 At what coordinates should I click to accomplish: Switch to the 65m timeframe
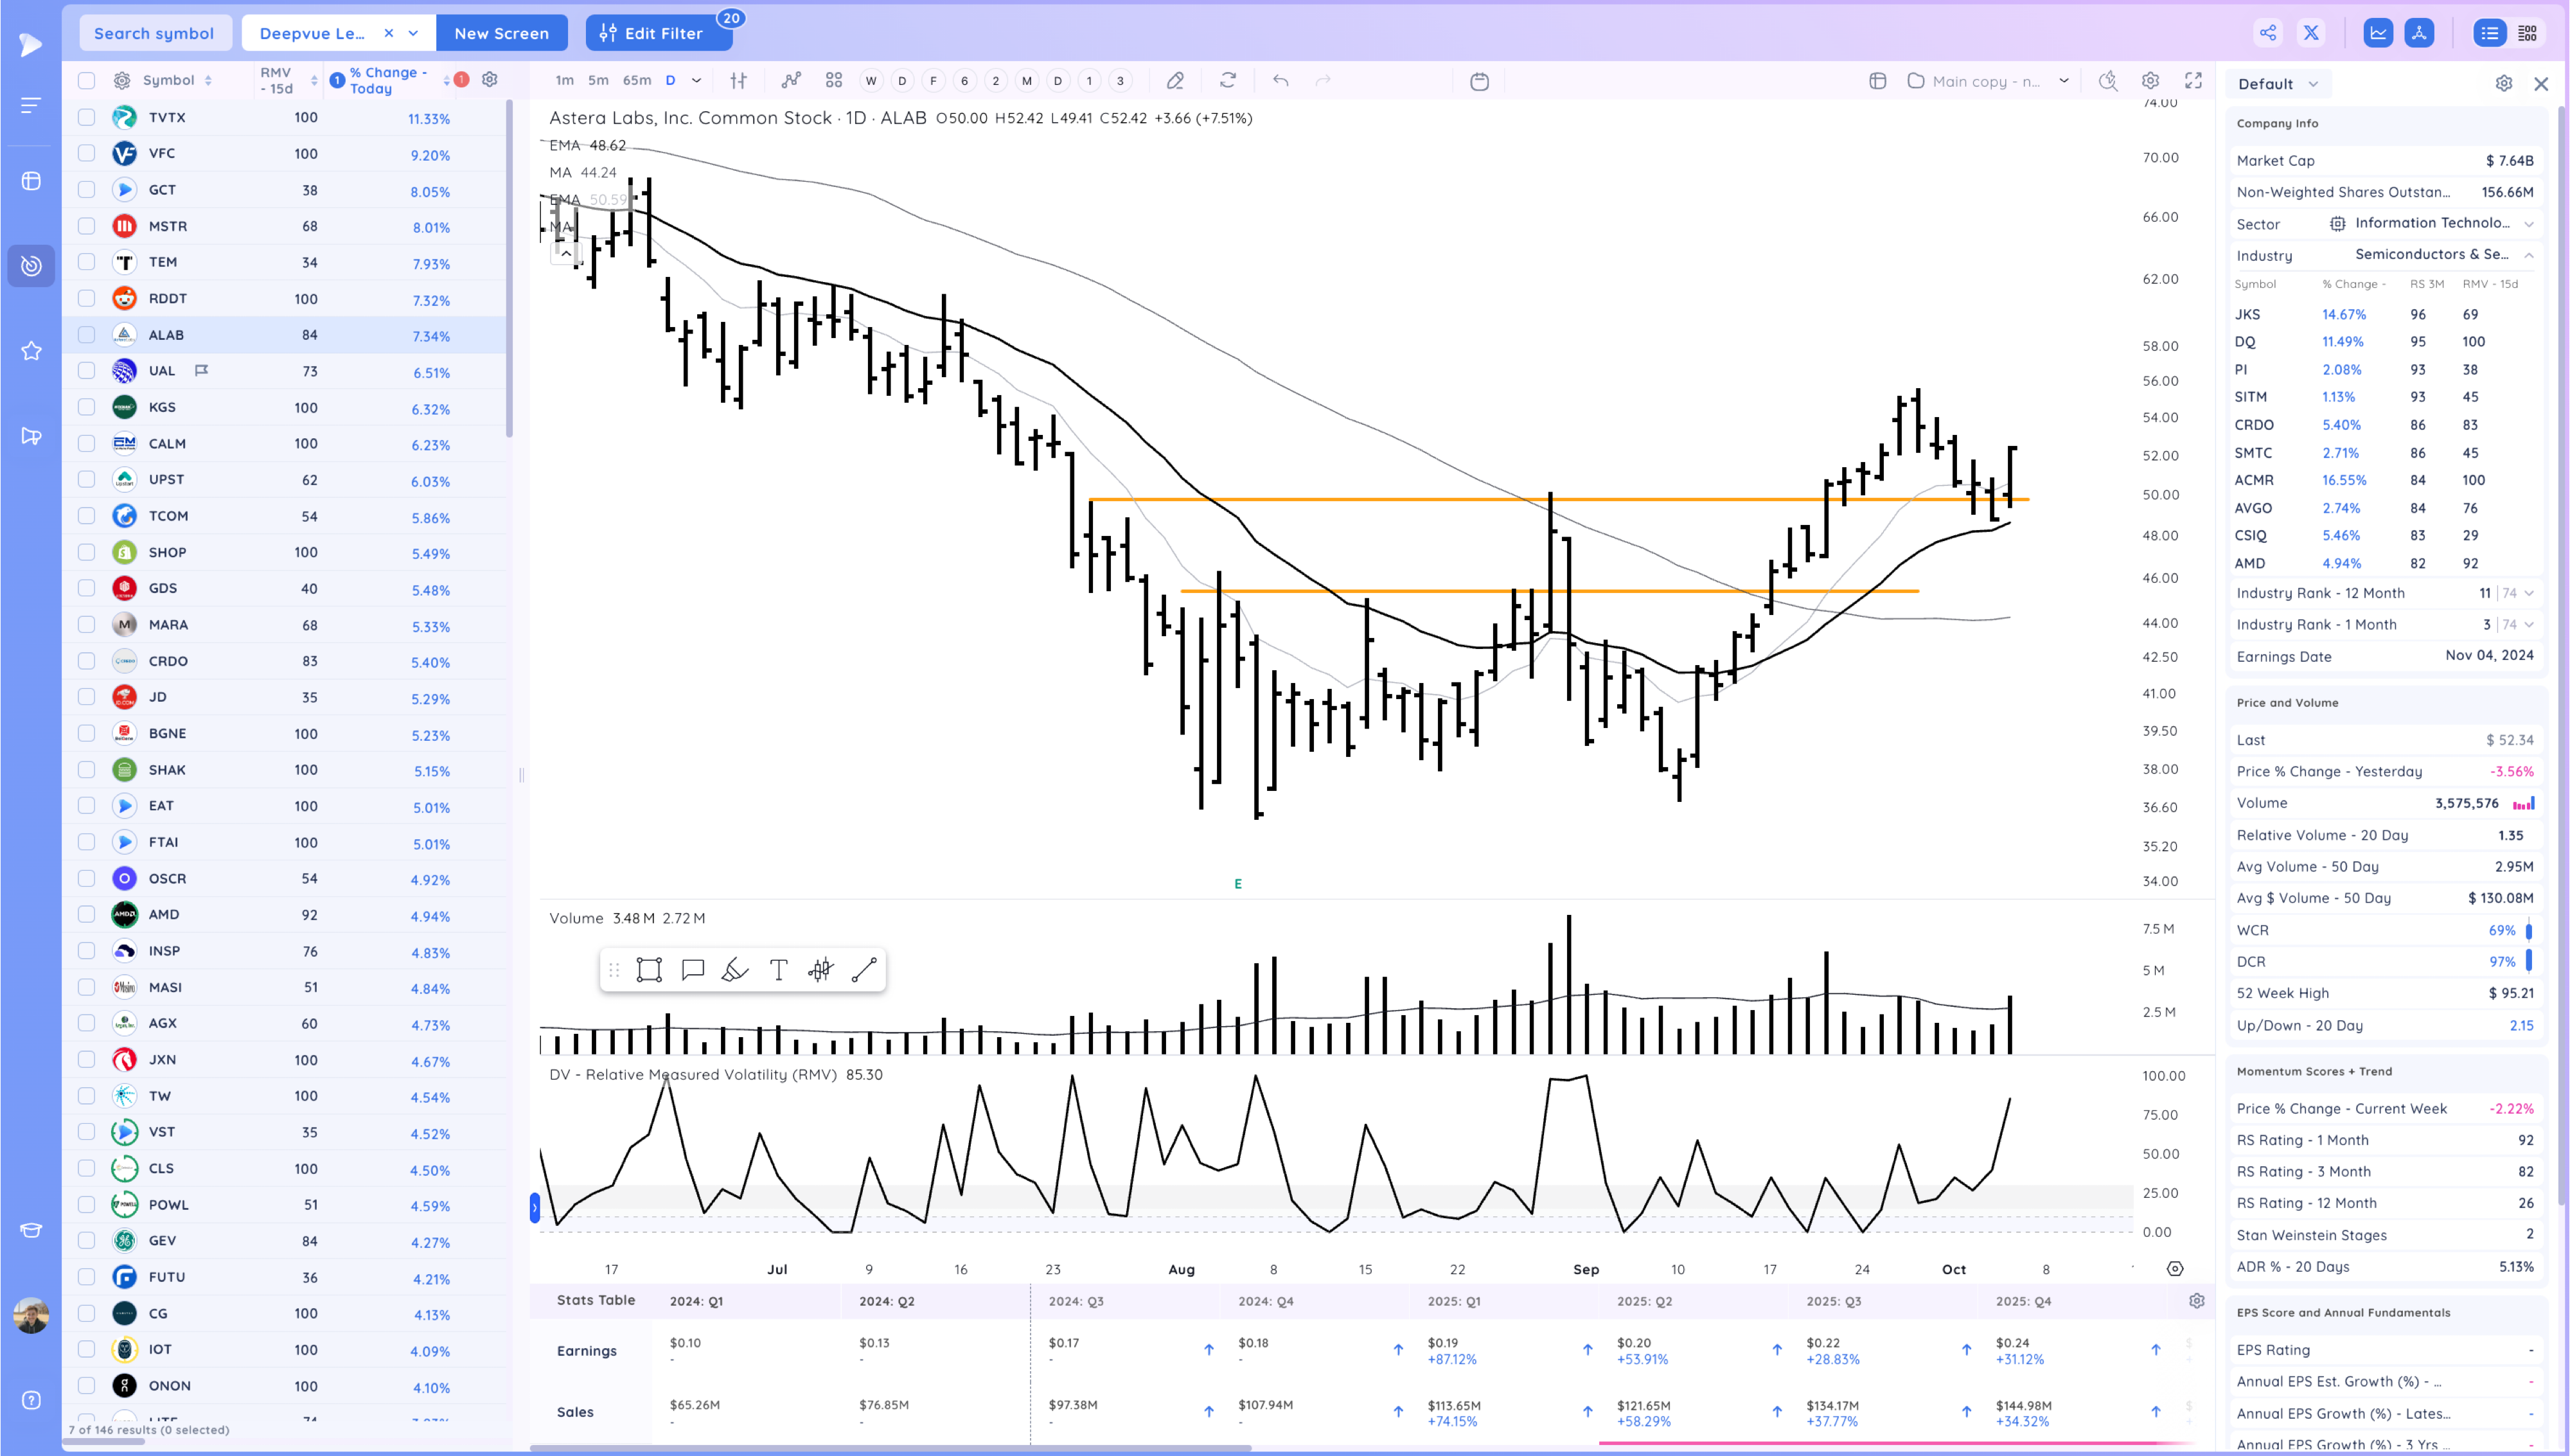638,80
